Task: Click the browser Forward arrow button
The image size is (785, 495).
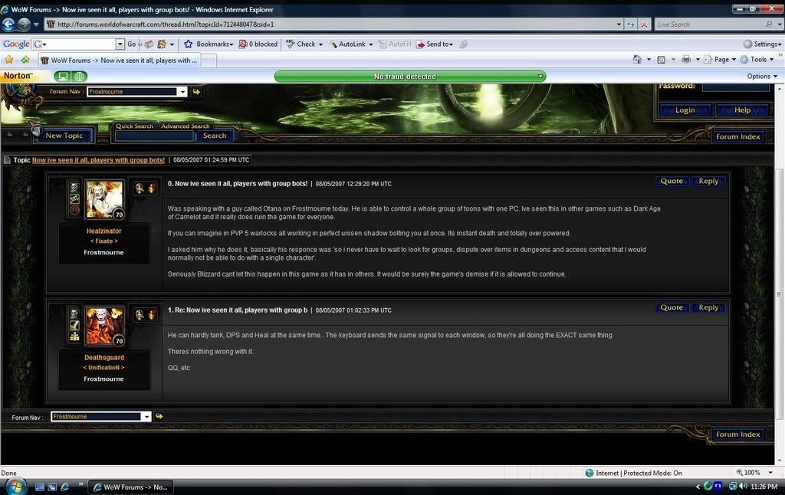Action: [24, 24]
